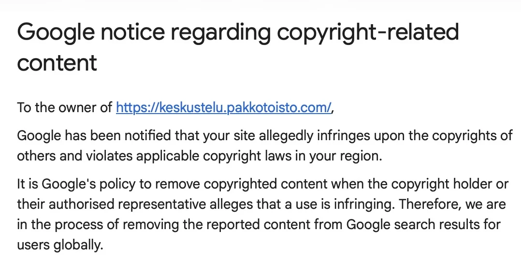Click the words 'users globally.' at the end
This screenshot has height=261, width=521.
(60, 245)
